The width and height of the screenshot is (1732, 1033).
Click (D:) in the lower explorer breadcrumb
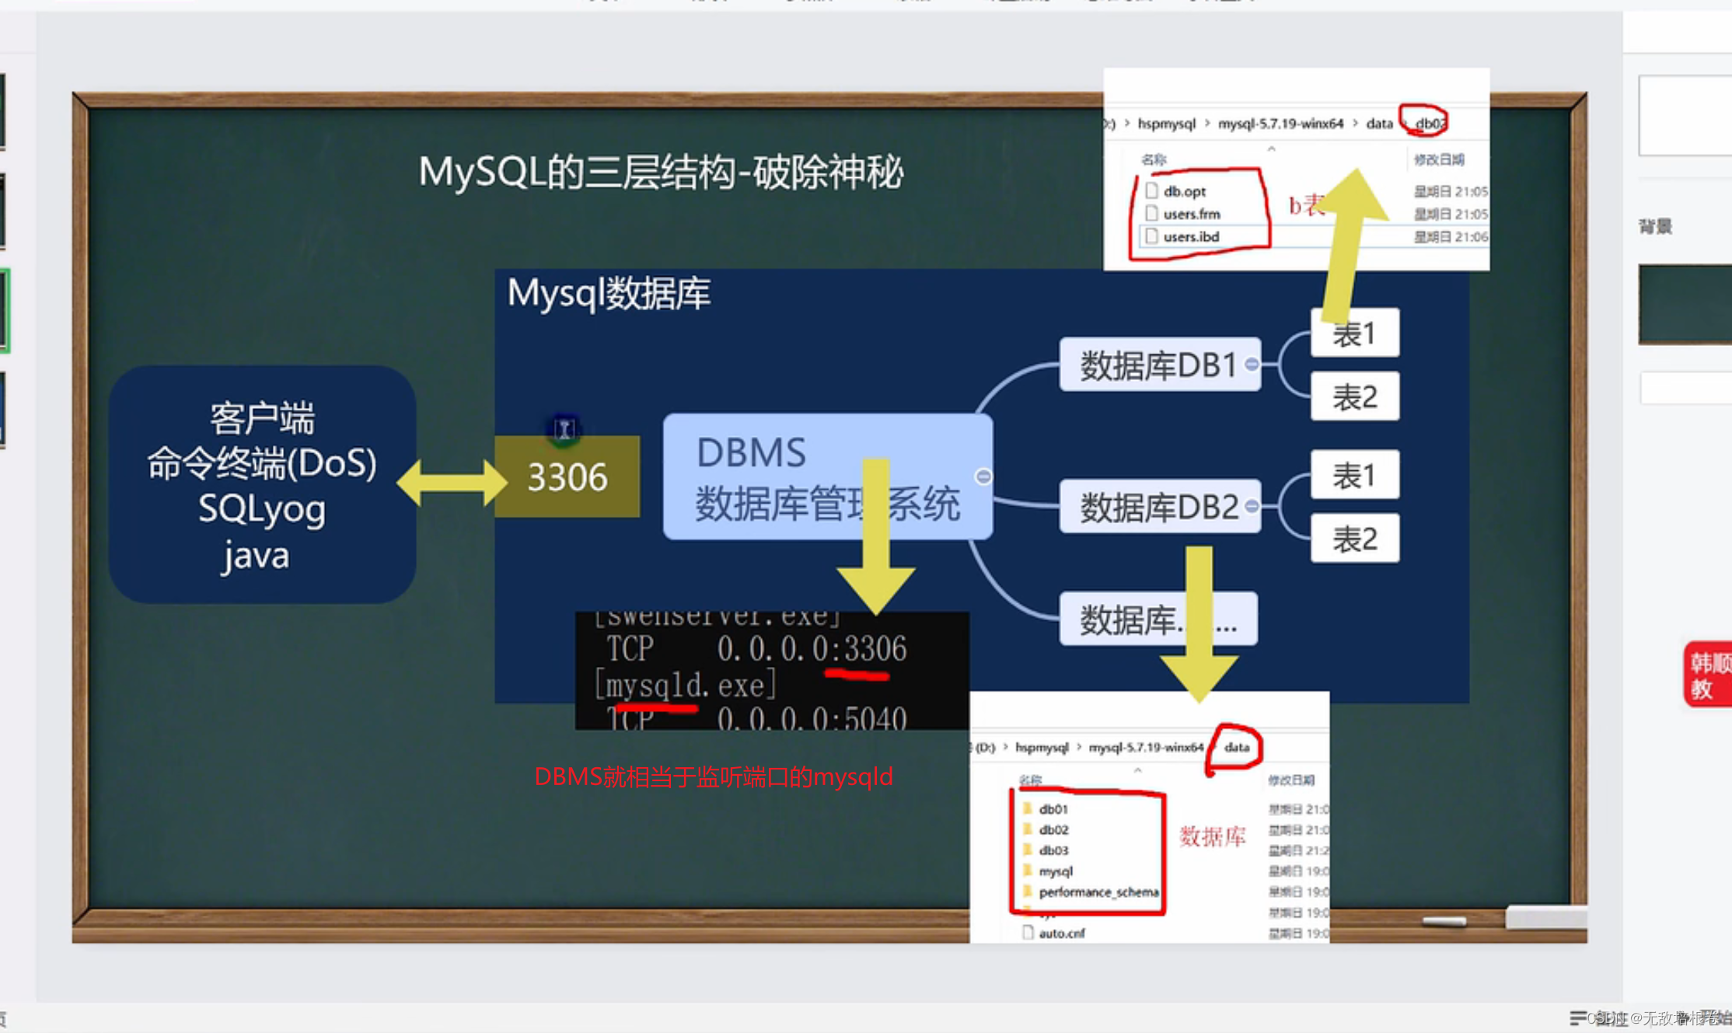[x=985, y=747]
